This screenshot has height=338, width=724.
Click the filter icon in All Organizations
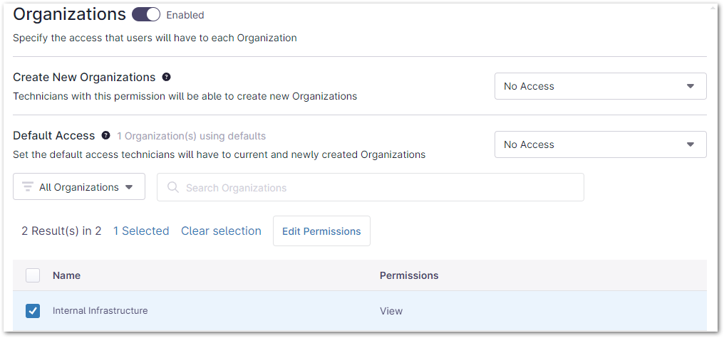tap(28, 187)
